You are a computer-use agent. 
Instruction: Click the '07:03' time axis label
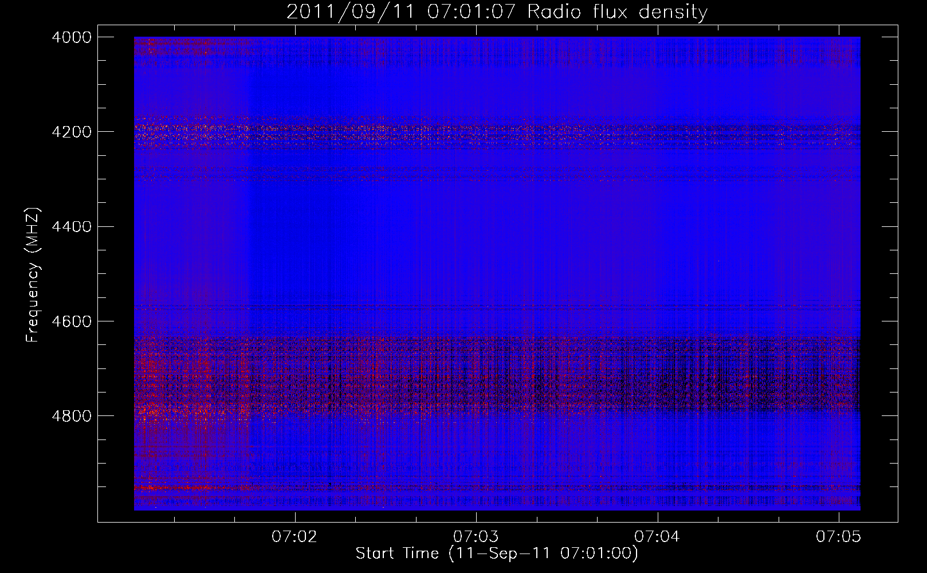pyautogui.click(x=476, y=537)
